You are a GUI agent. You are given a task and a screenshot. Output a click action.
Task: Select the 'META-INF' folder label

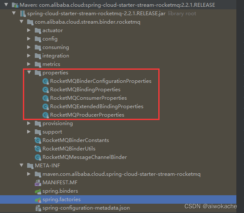point(47,166)
